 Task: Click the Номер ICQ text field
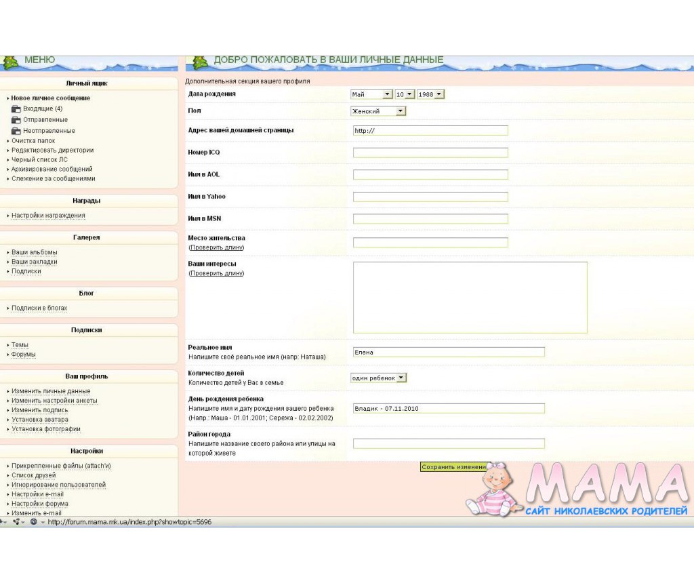(430, 153)
